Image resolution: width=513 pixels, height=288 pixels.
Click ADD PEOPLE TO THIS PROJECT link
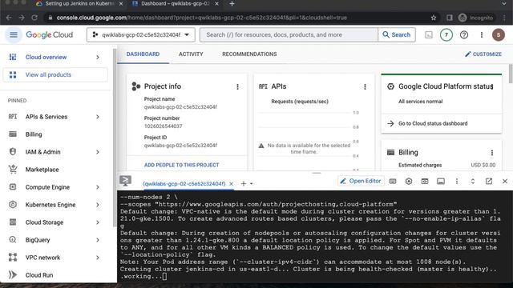pyautogui.click(x=182, y=166)
